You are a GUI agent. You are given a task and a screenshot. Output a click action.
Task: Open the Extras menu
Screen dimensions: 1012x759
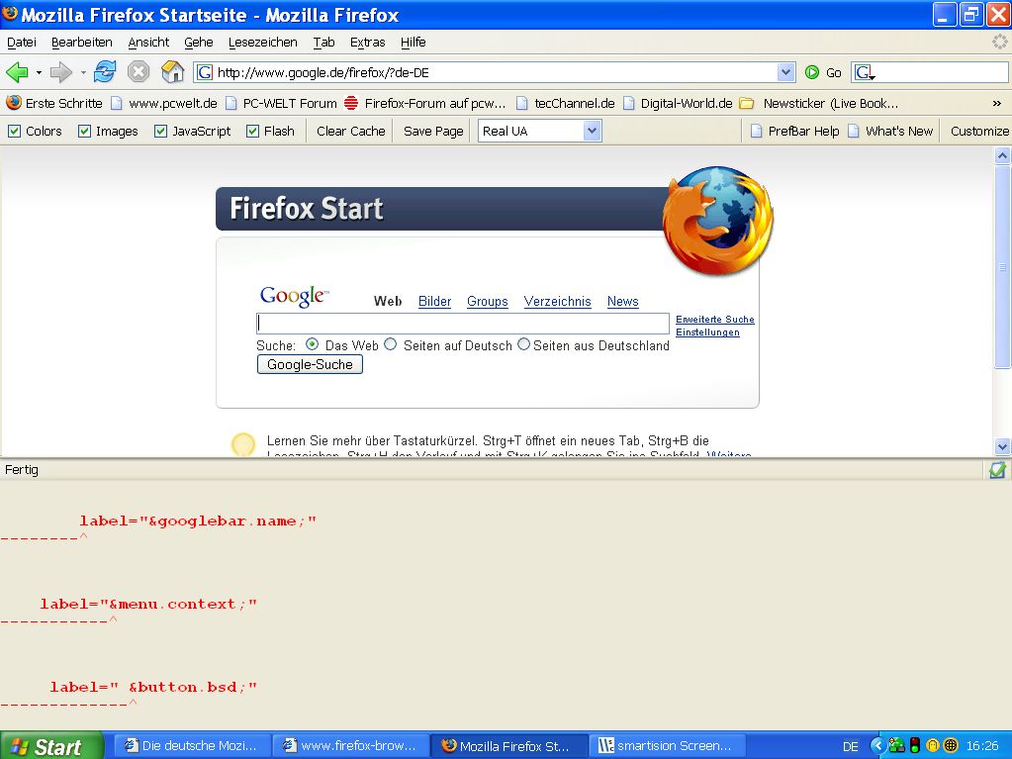click(x=367, y=43)
